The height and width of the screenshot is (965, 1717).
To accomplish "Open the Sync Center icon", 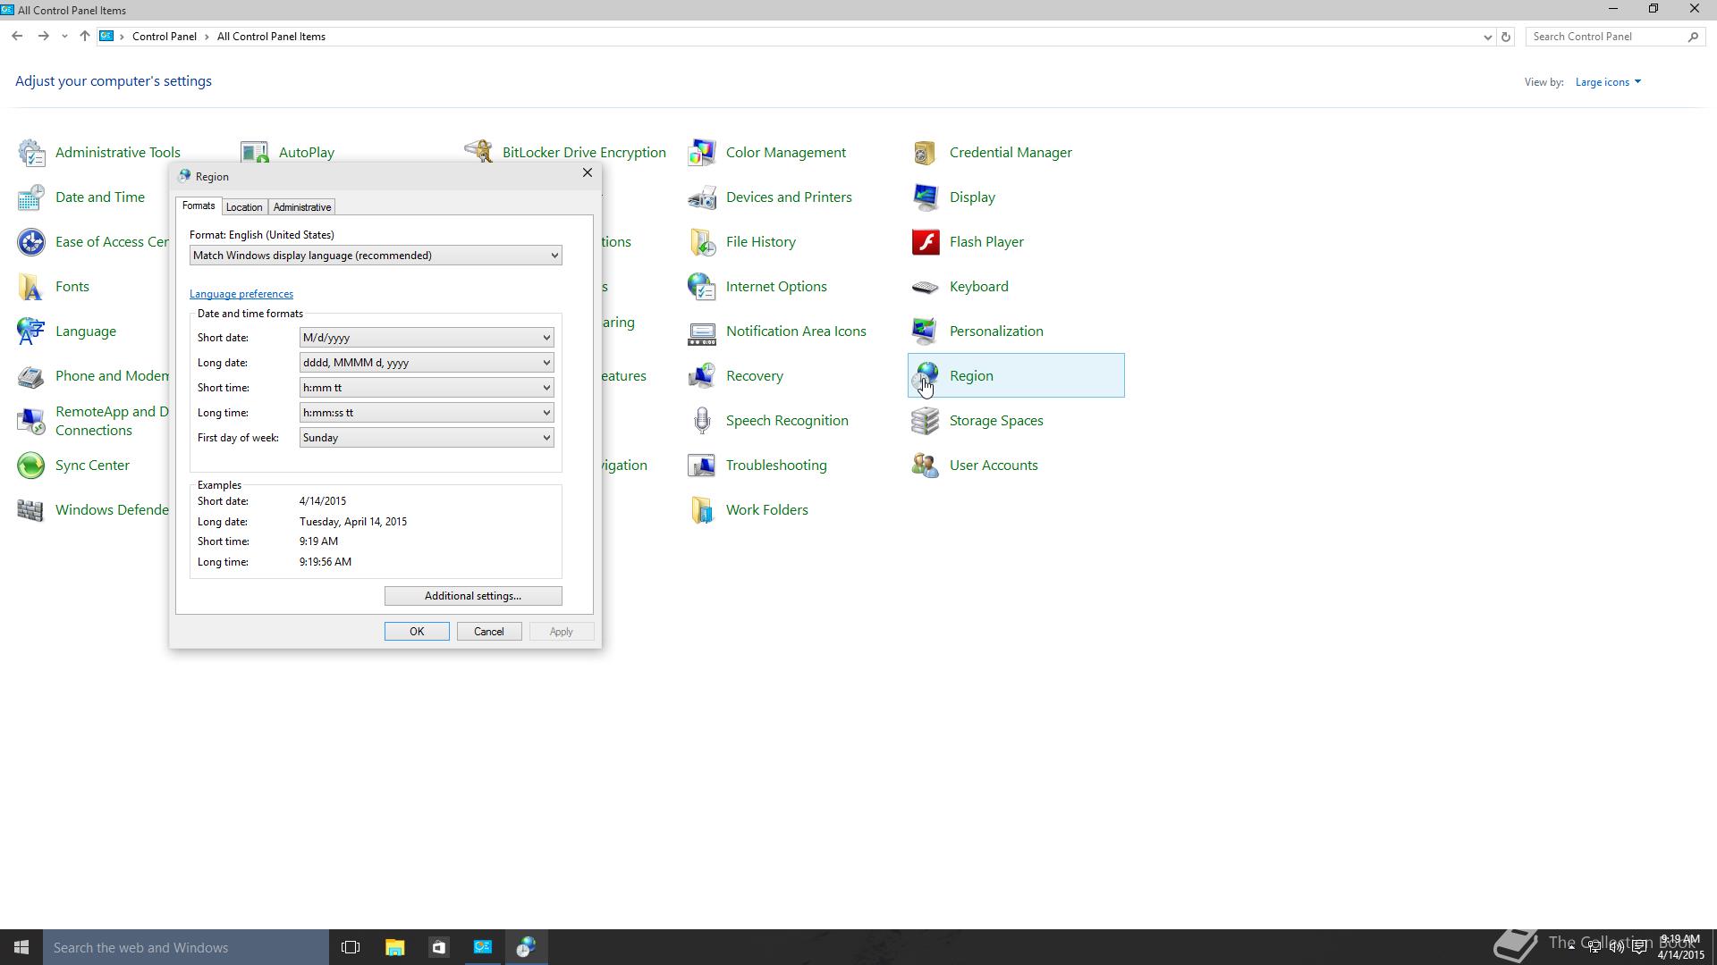I will pyautogui.click(x=31, y=466).
